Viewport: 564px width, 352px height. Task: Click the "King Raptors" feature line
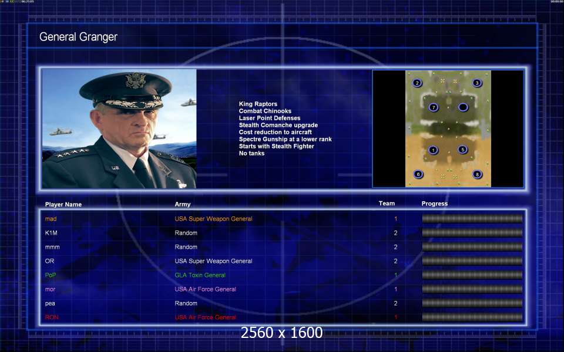[258, 104]
